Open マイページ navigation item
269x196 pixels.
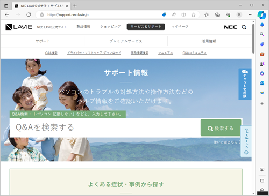click(180, 27)
